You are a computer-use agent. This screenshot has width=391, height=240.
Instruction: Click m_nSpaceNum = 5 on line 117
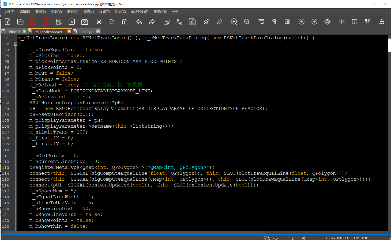coord(52,191)
